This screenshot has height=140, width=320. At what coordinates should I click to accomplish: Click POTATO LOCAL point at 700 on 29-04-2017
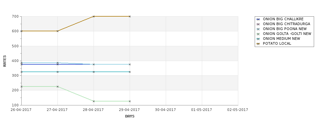tap(130, 16)
